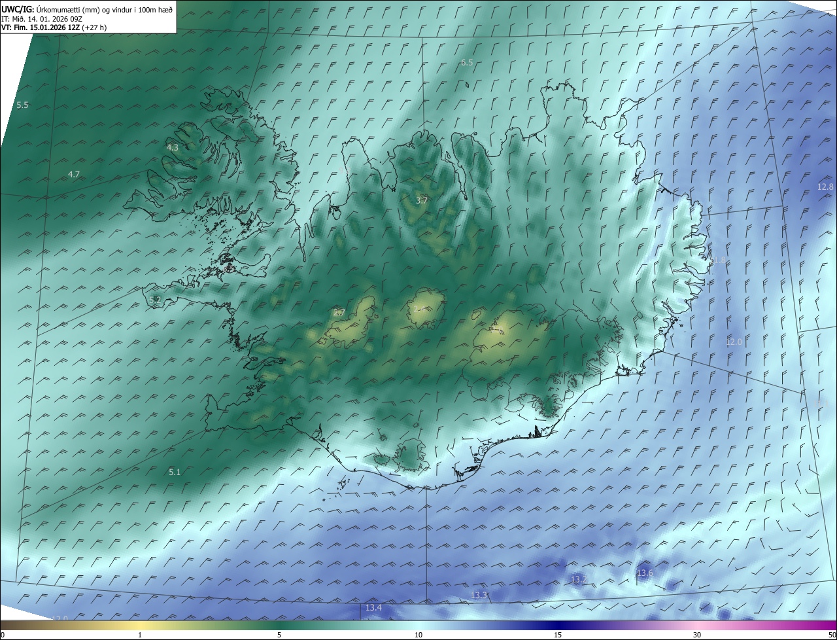Click the 13.6 value label in the southern sea

(645, 573)
